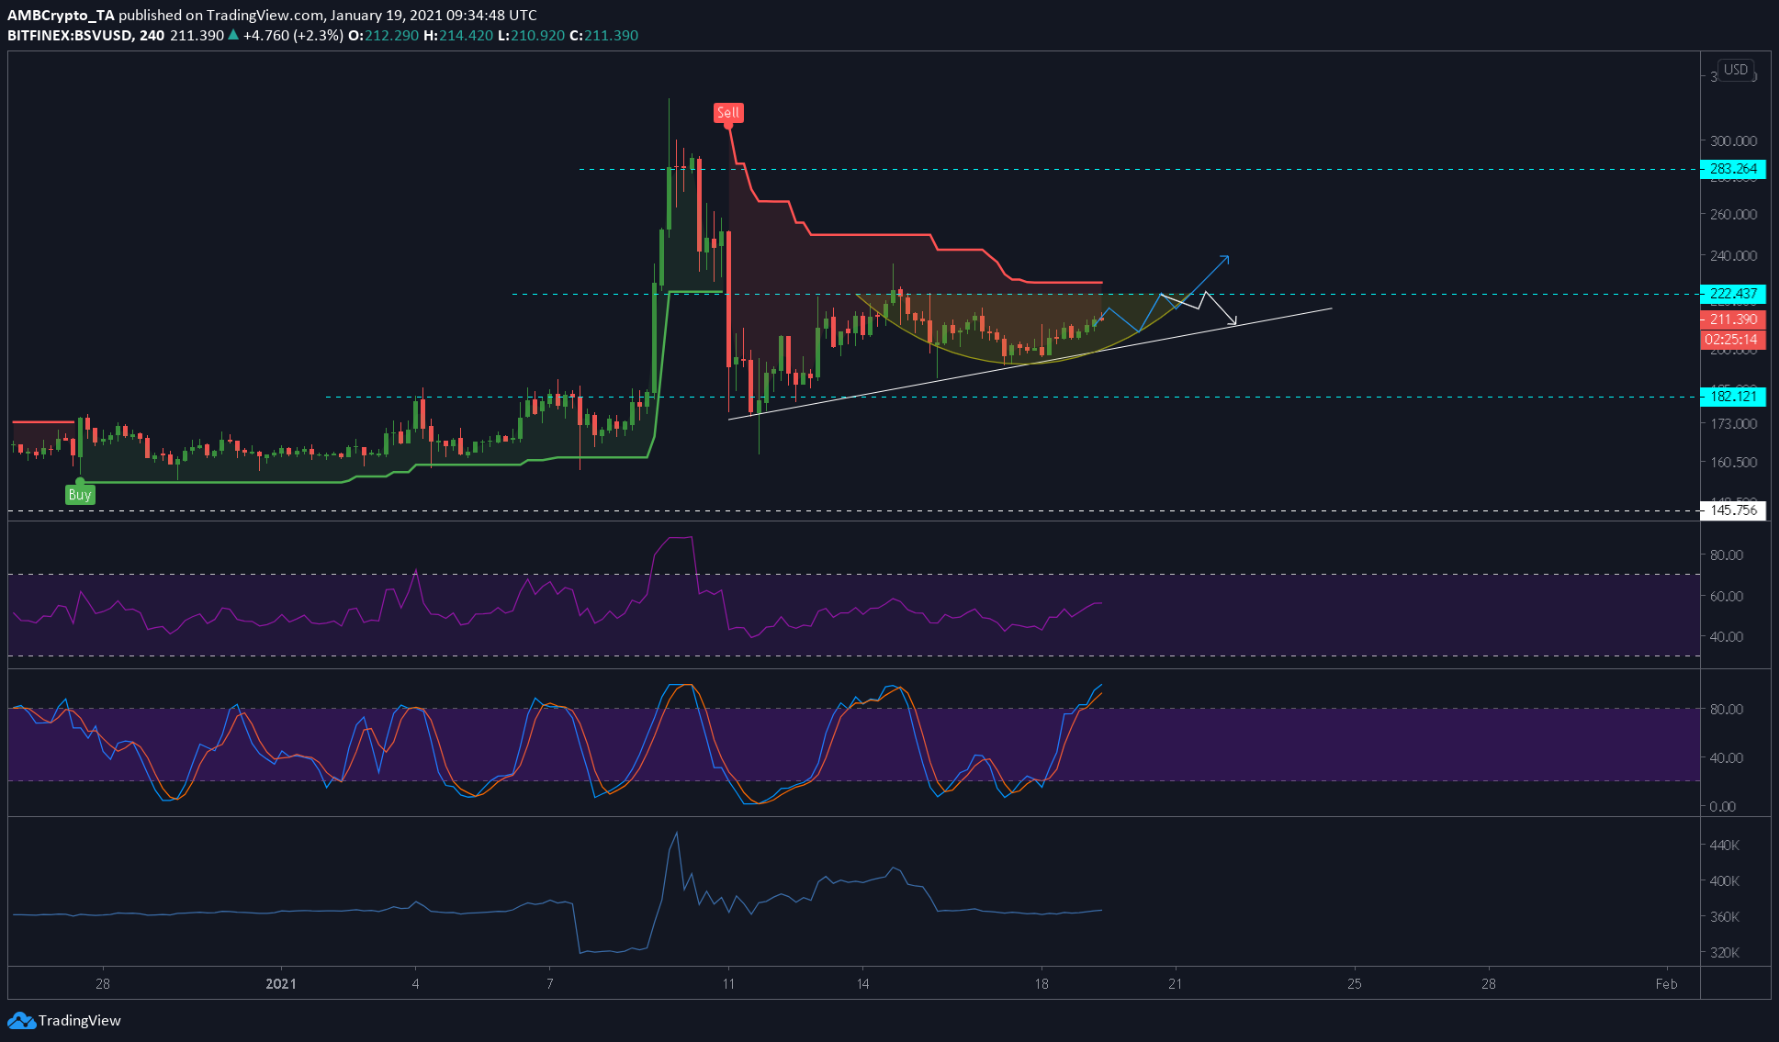The image size is (1779, 1042).
Task: Click the red Sell signal label
Action: [728, 113]
